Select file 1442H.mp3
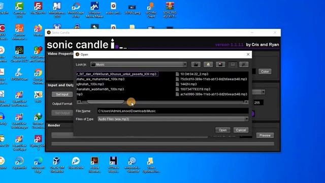The image size is (325, 183). (x=186, y=84)
